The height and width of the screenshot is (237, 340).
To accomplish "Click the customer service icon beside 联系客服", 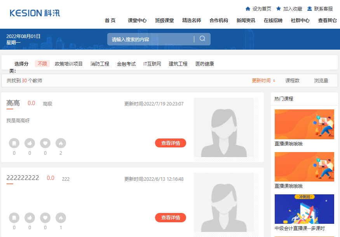I will tap(310, 9).
